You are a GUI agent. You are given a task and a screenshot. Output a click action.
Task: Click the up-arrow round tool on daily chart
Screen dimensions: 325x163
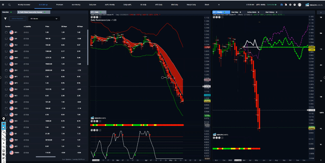pyautogui.click(x=97, y=17)
